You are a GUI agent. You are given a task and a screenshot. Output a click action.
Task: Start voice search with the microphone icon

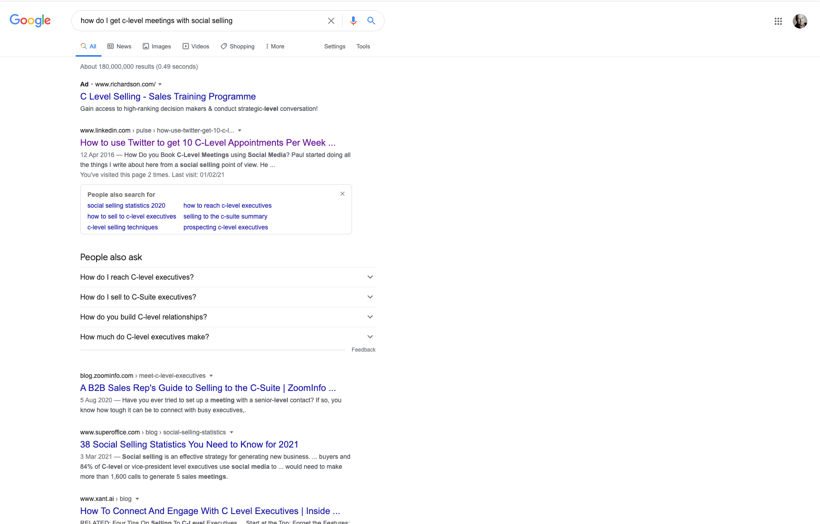[x=353, y=21]
